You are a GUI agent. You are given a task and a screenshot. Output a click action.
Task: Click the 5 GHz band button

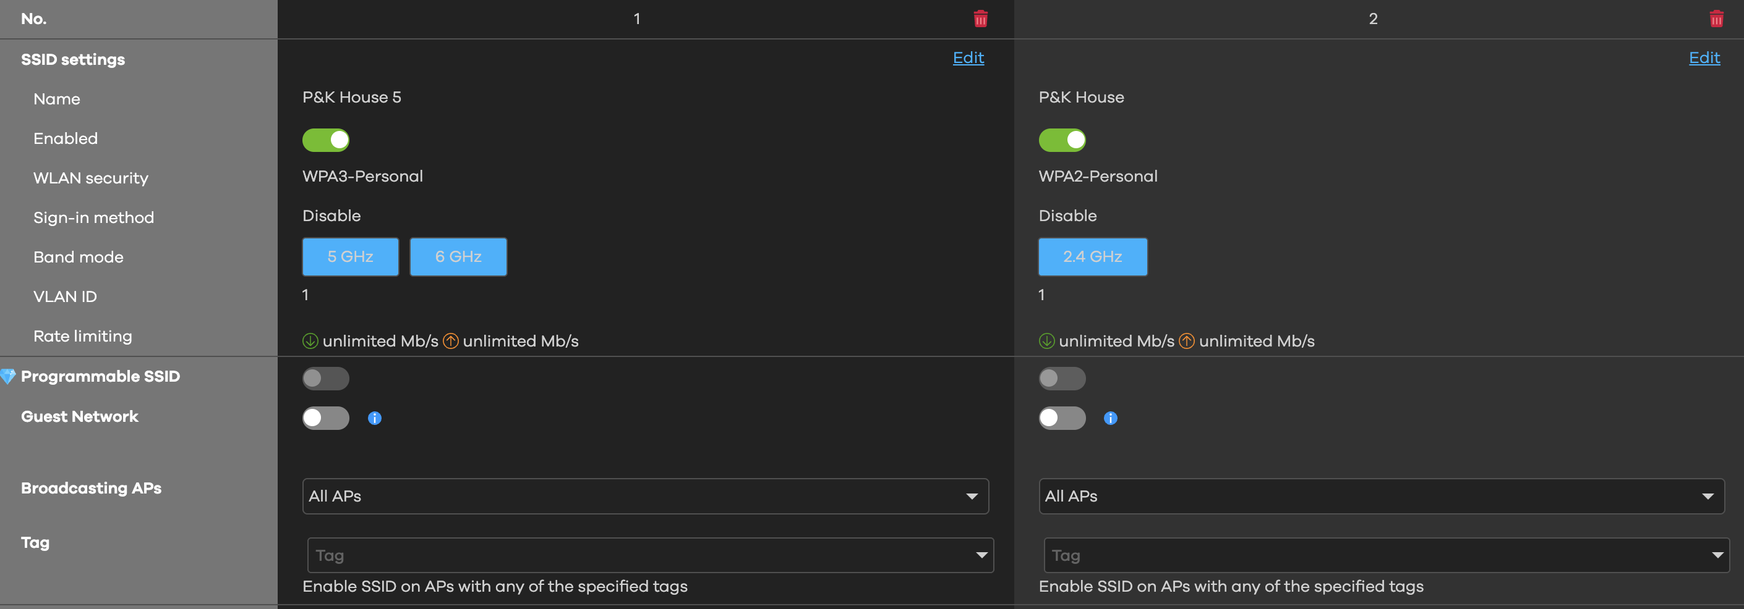[351, 257]
